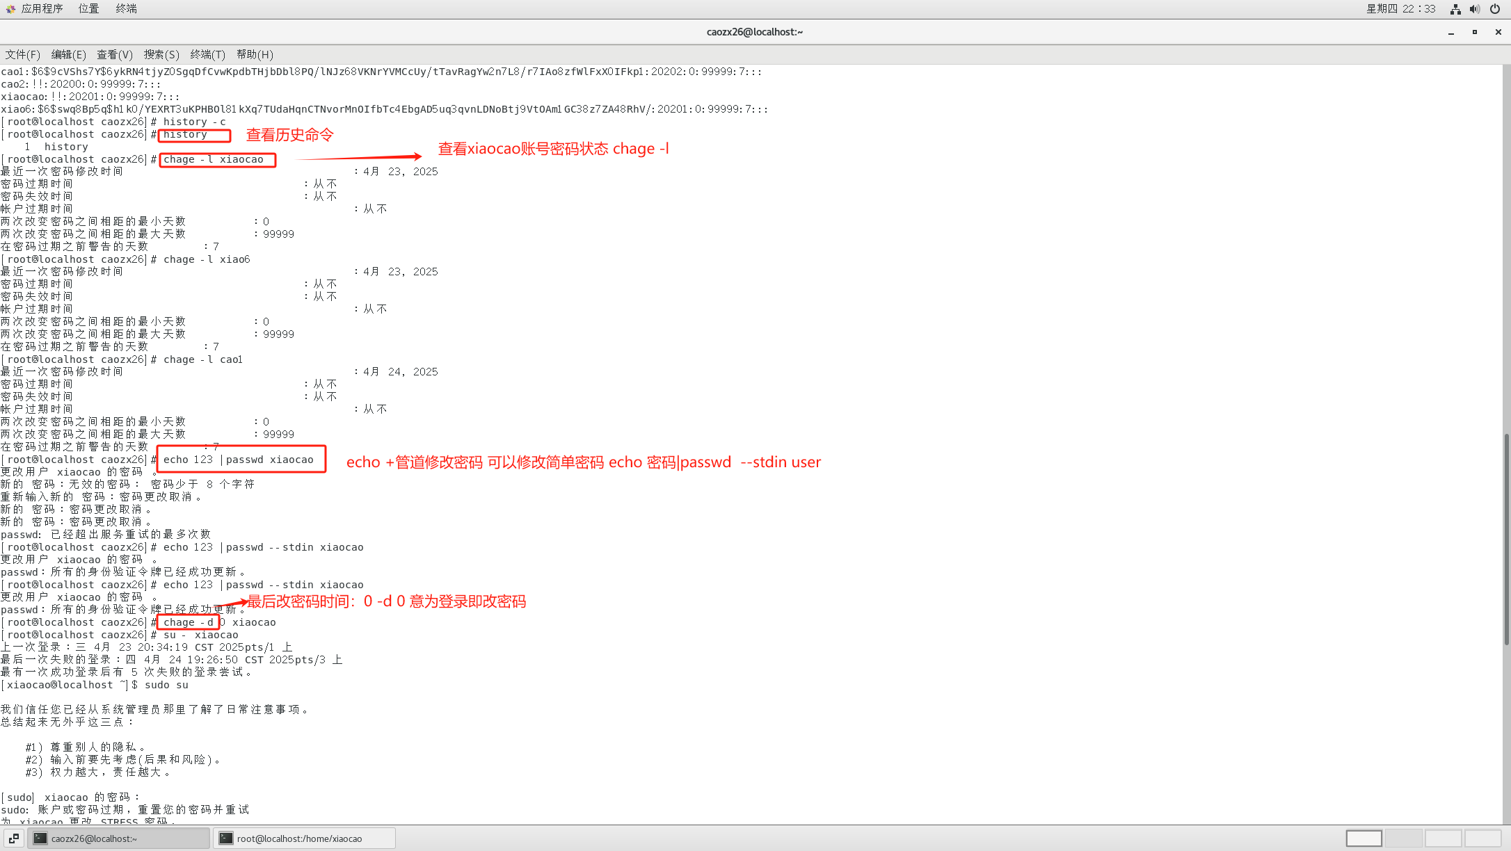
Task: Switch to root@localhost:/home/xiaocao taskbar window
Action: (304, 838)
